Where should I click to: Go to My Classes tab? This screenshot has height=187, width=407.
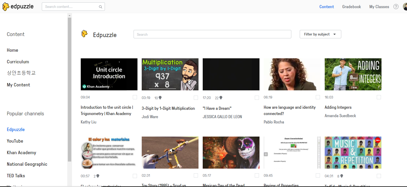379,7
